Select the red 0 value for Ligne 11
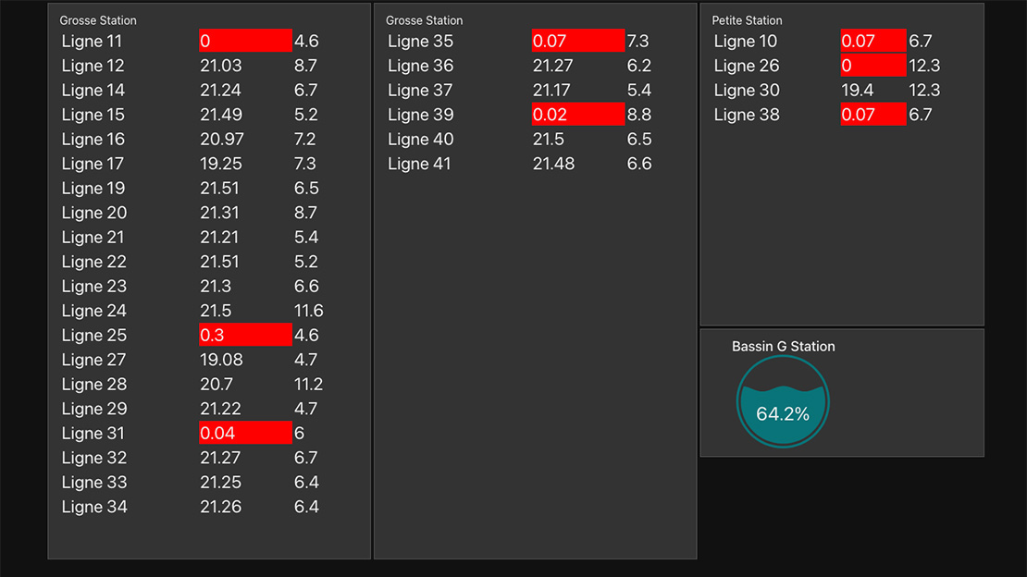 click(245, 41)
